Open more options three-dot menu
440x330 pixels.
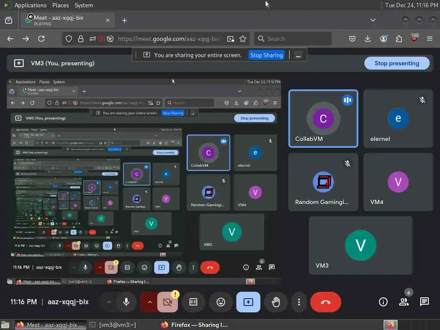299,302
